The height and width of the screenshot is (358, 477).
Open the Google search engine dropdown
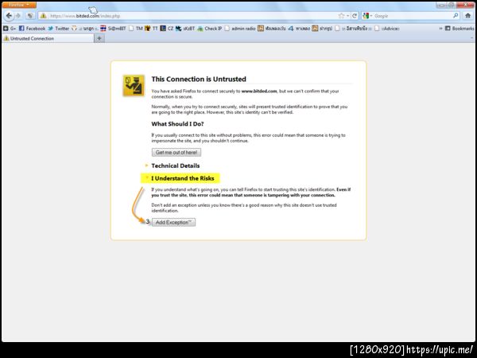367,16
